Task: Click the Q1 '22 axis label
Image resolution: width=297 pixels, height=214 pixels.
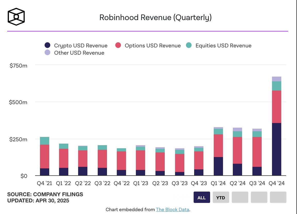Action: coord(63,183)
